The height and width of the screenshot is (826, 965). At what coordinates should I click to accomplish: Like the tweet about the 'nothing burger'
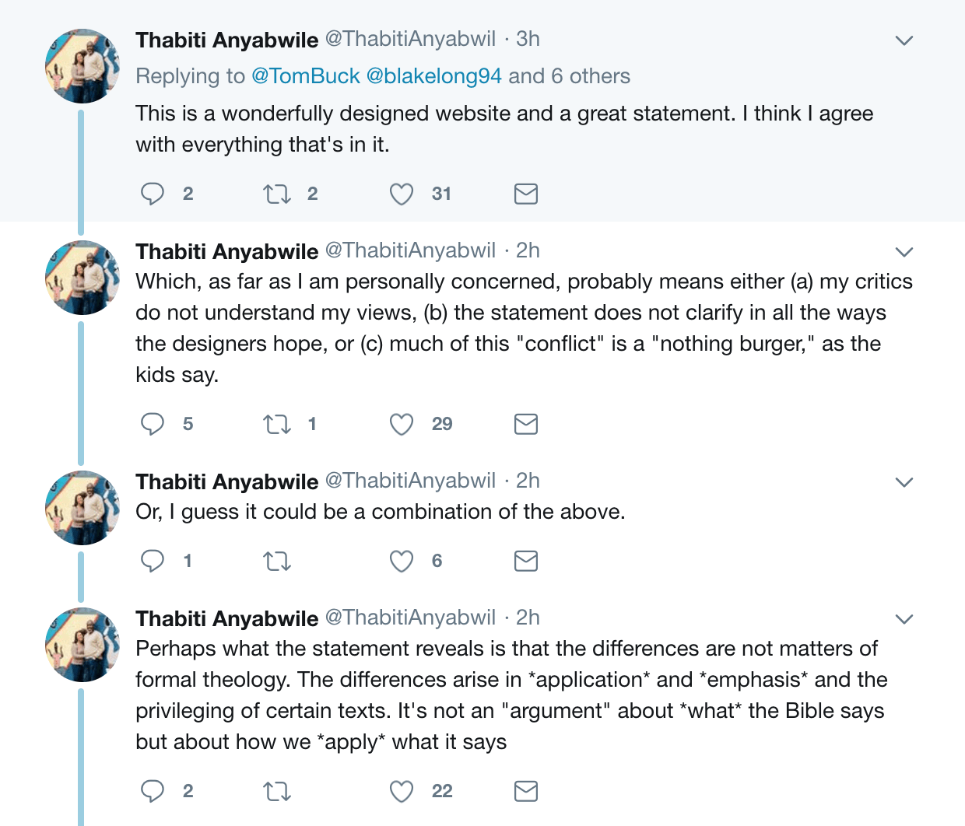[x=402, y=424]
